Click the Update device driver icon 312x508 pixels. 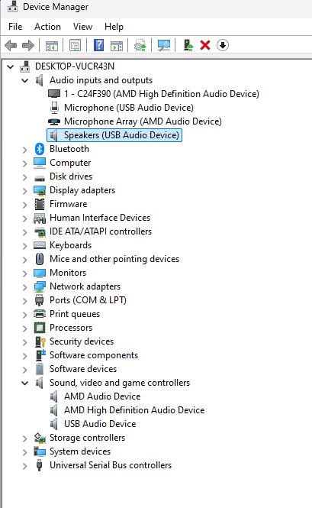click(188, 45)
